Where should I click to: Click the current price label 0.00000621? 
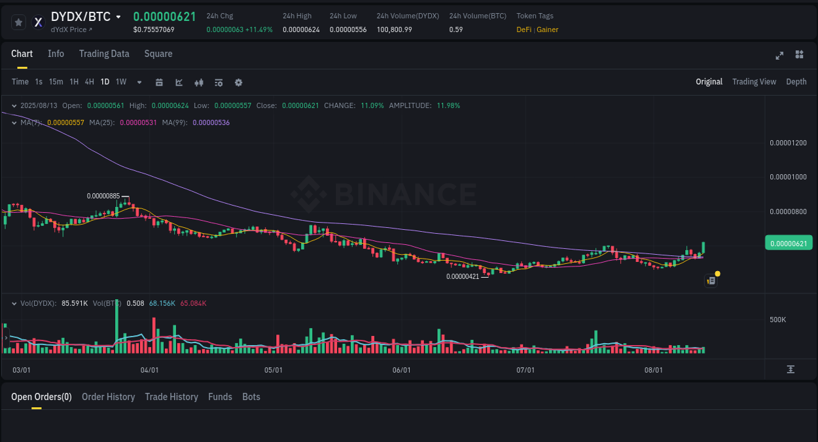point(787,242)
